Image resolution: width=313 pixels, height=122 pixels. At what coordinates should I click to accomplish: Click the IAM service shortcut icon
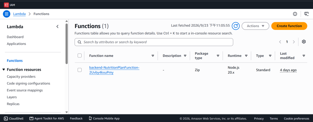coord(6,5)
